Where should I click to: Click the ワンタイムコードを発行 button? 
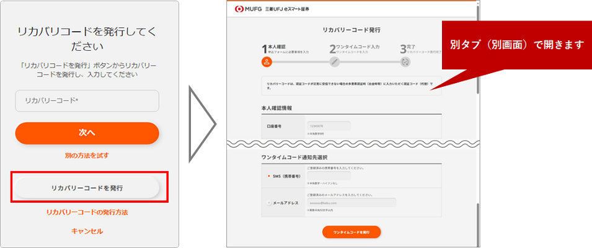point(351,232)
